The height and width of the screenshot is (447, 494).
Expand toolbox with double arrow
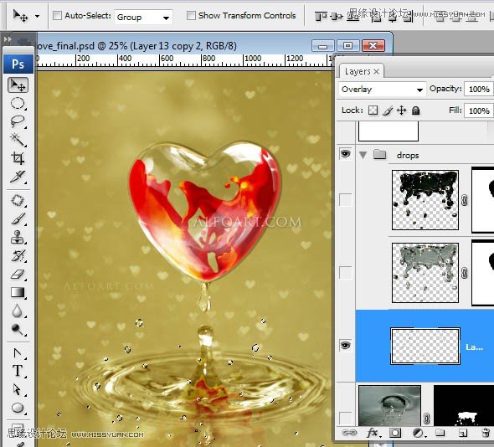click(x=8, y=39)
